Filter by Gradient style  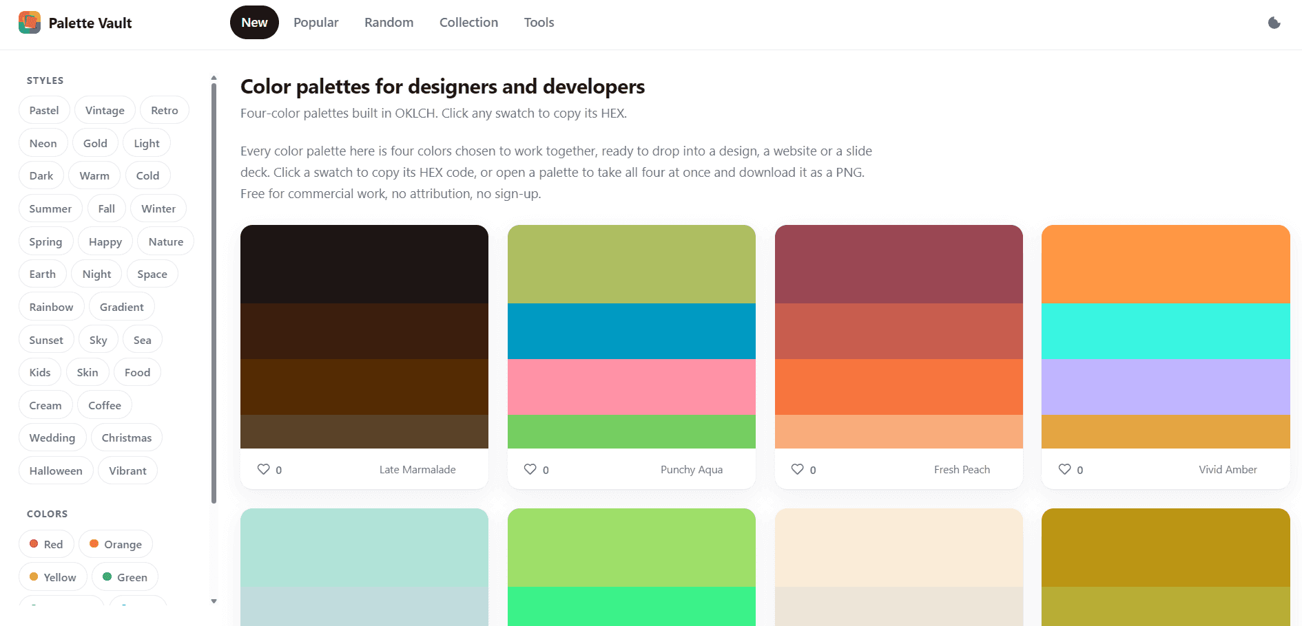coord(122,307)
